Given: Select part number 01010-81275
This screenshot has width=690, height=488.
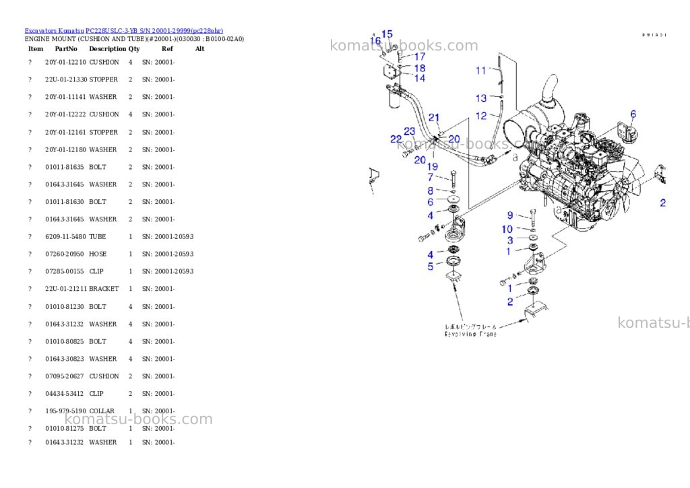Looking at the screenshot, I should tap(64, 429).
